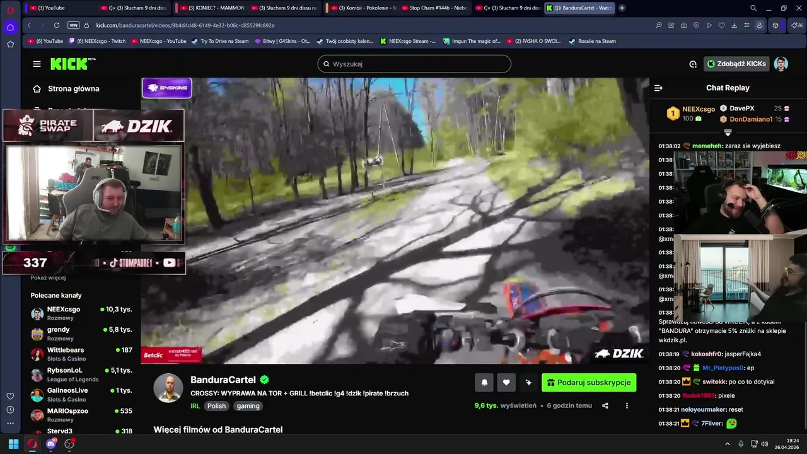This screenshot has width=807, height=454.
Task: Open Rosalie na Steam bookmark
Action: (x=592, y=41)
